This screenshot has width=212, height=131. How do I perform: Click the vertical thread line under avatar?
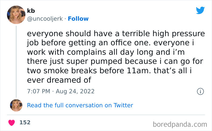[16, 61]
